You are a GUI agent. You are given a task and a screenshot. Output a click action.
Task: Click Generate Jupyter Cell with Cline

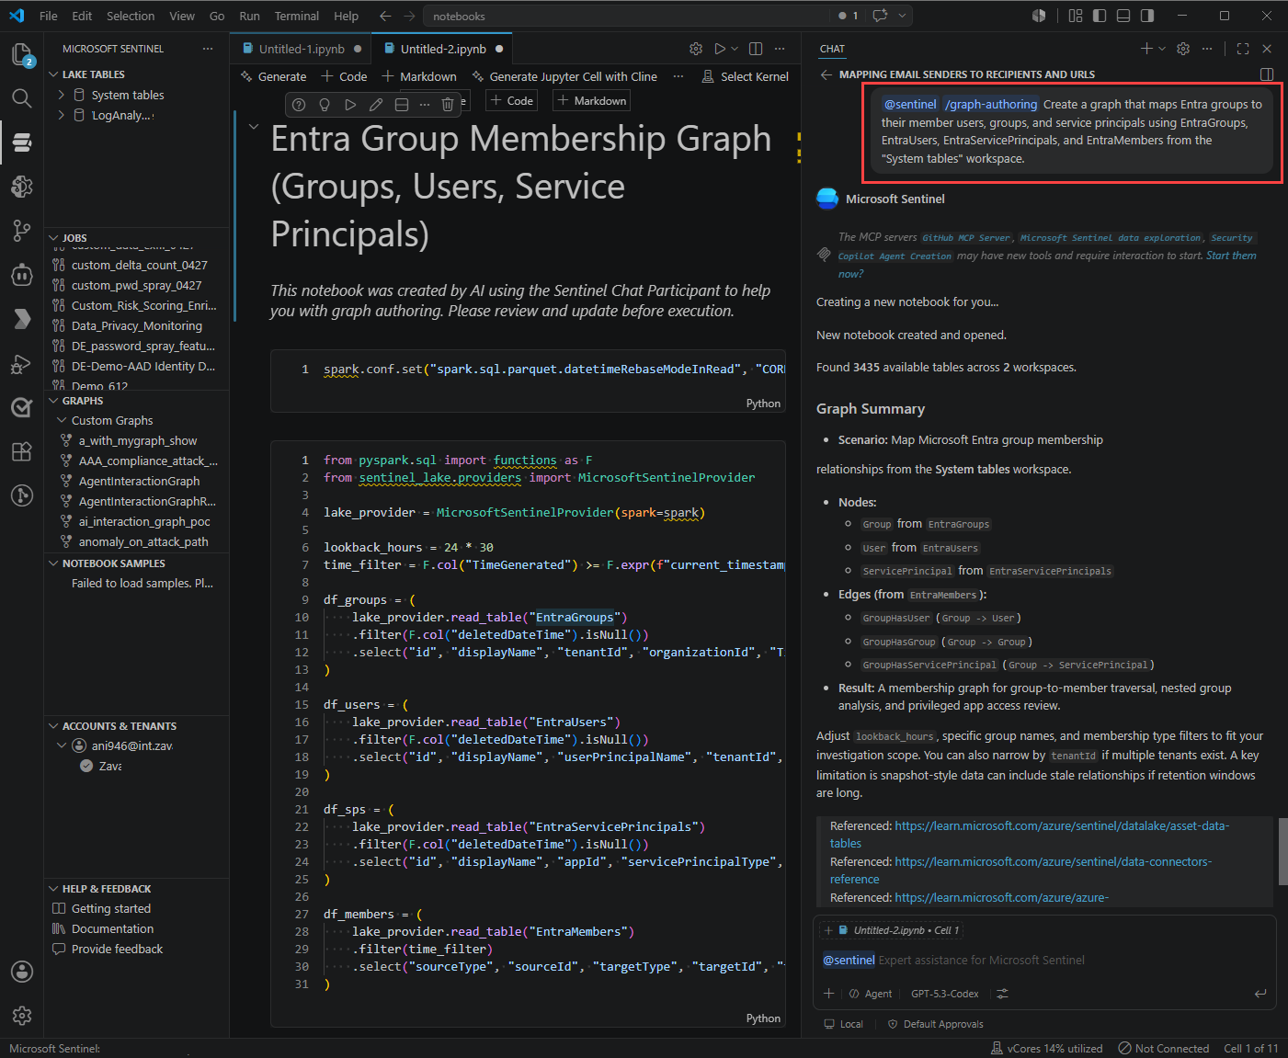pyautogui.click(x=564, y=76)
